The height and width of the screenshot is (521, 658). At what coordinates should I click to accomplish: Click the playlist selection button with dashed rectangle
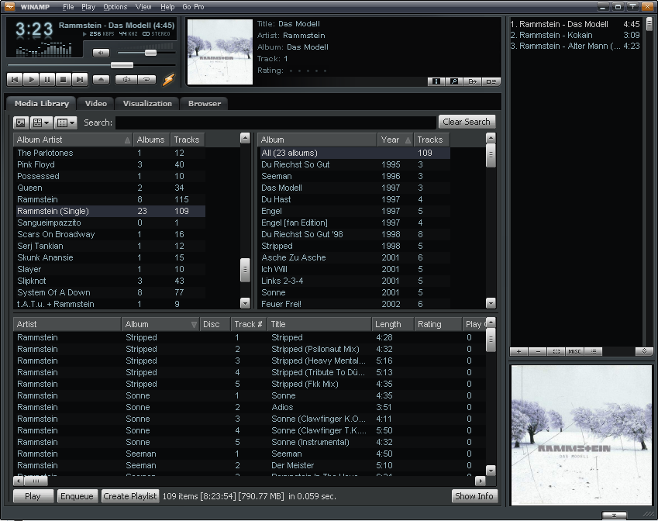(556, 351)
